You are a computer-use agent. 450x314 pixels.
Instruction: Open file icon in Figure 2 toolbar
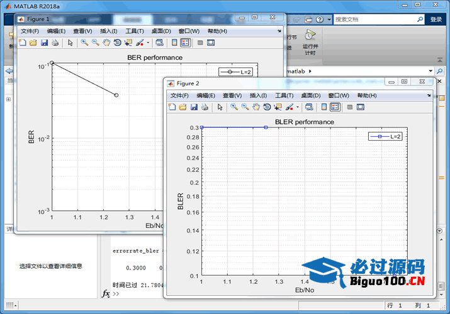click(183, 107)
